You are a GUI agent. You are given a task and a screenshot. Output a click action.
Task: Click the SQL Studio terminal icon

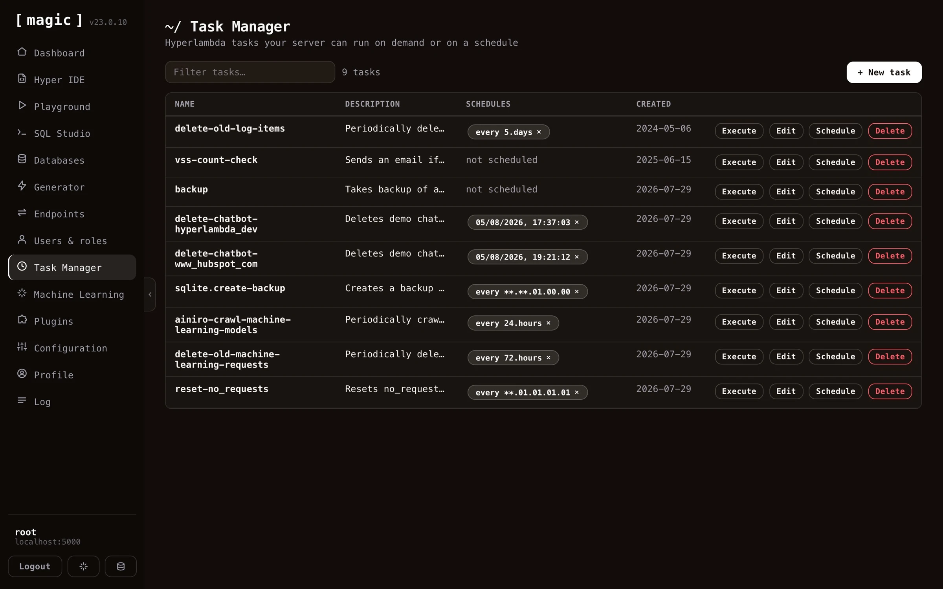pyautogui.click(x=22, y=132)
